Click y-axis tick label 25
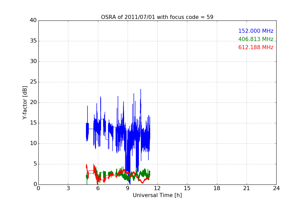 click(x=33, y=82)
